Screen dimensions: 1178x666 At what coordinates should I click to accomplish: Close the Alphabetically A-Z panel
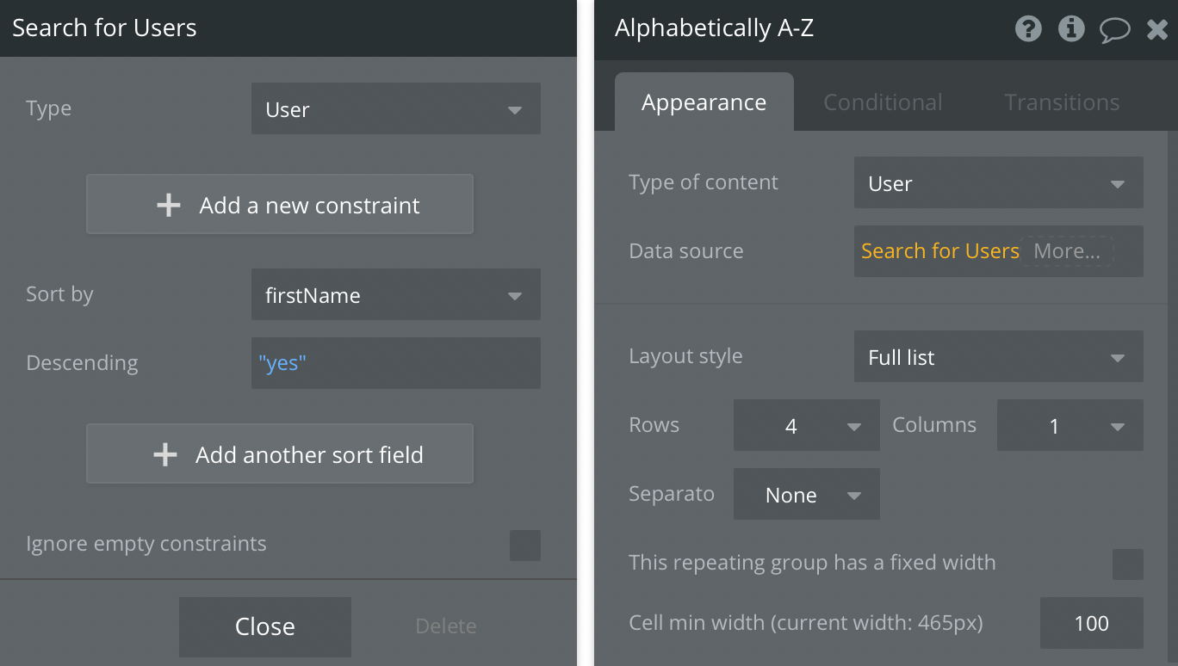click(1157, 30)
